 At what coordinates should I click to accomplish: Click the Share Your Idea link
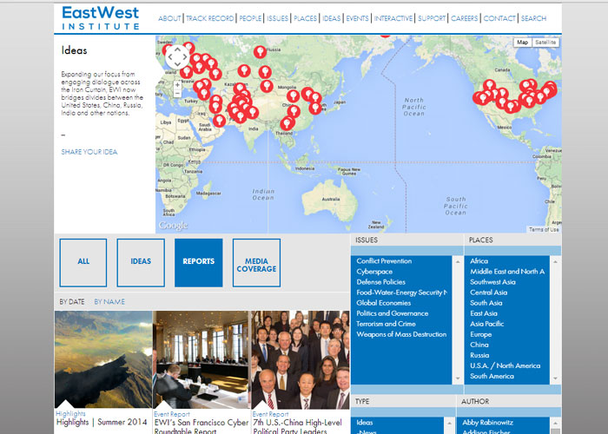89,152
